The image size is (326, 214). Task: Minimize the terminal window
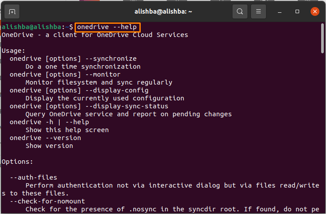280,11
